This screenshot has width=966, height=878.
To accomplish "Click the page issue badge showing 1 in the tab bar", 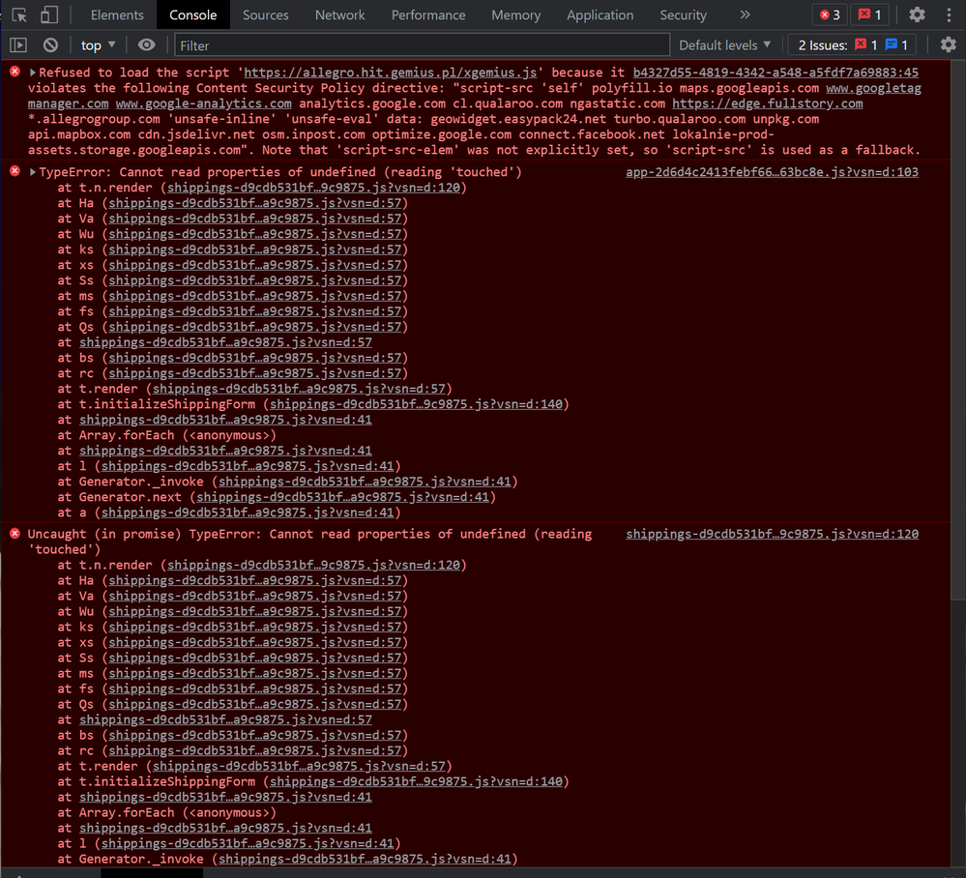I will point(870,15).
